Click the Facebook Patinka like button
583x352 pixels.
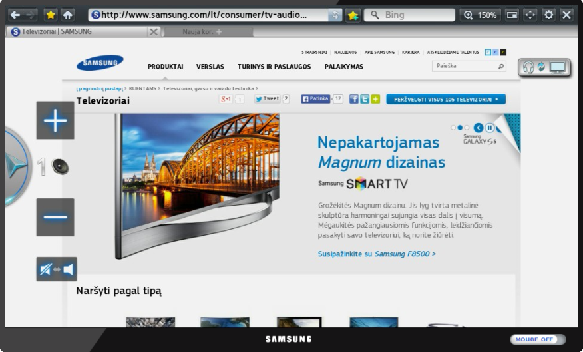click(x=315, y=99)
